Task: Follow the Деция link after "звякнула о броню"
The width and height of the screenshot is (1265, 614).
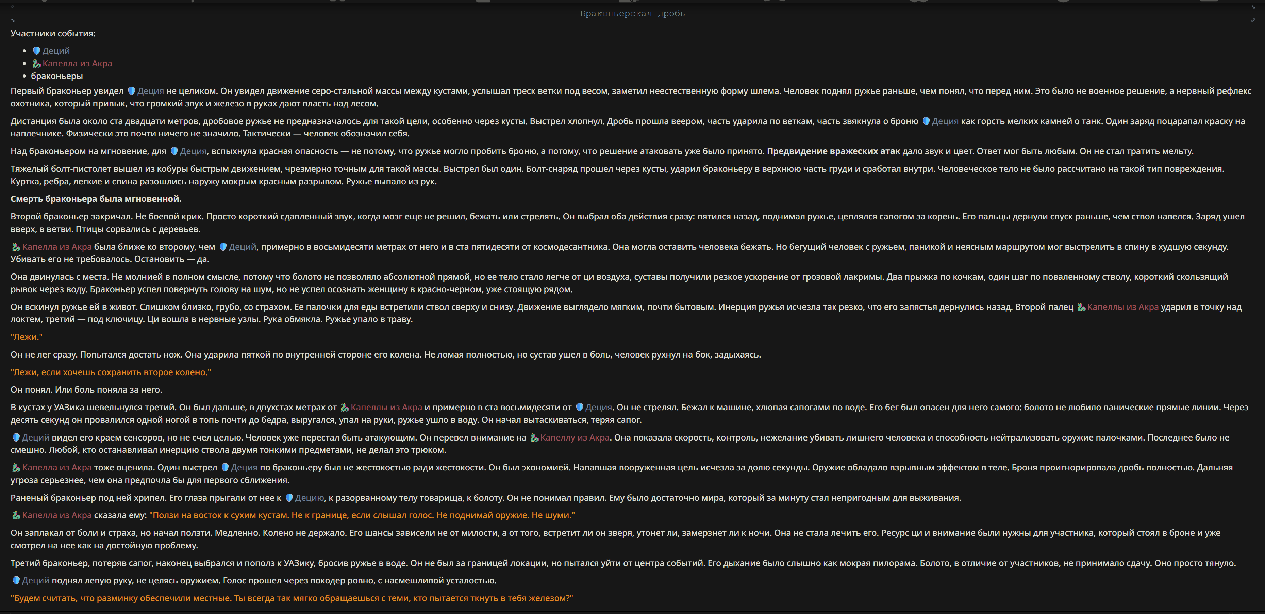Action: click(x=945, y=121)
